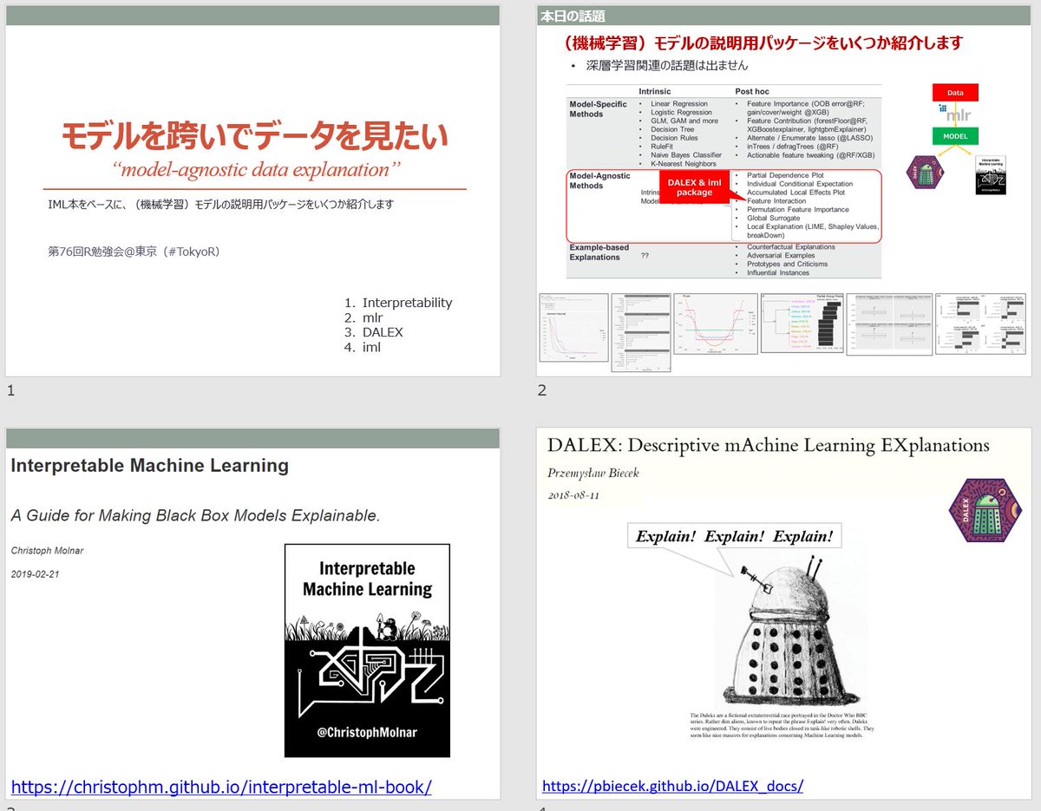Click the subtitle 'model-agnostic data explanation'

257,169
